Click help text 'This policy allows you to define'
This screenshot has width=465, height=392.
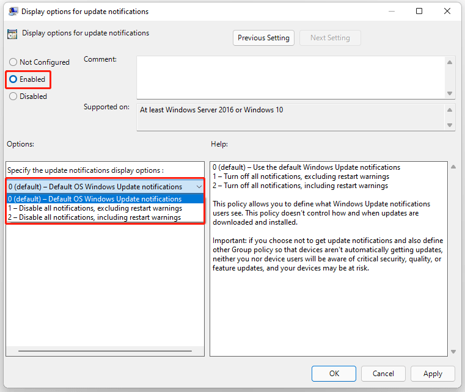click(x=321, y=213)
